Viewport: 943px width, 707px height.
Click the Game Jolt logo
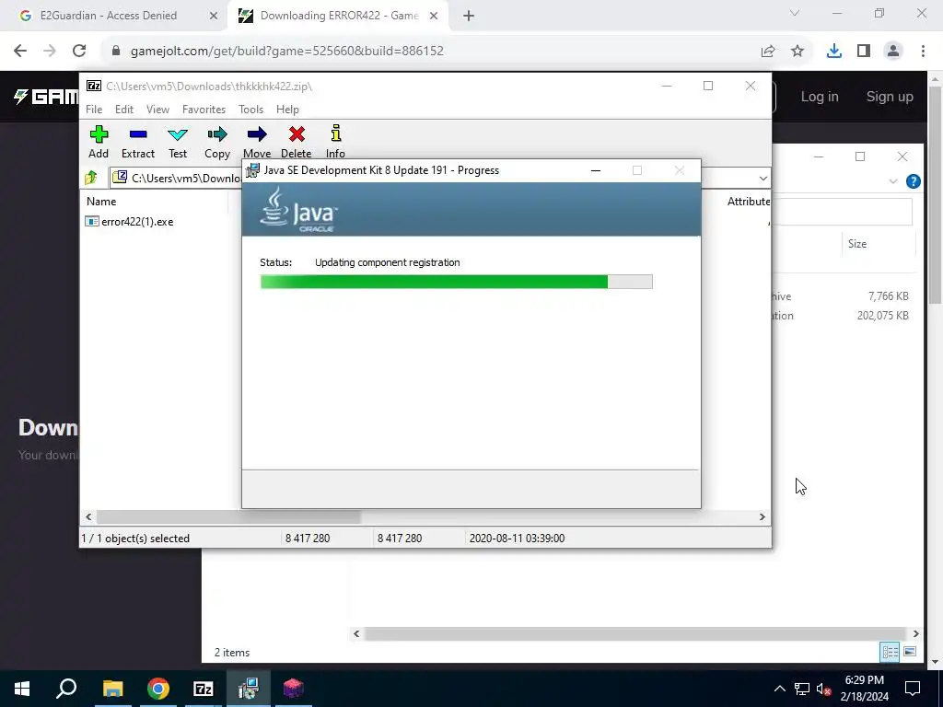pyautogui.click(x=46, y=97)
